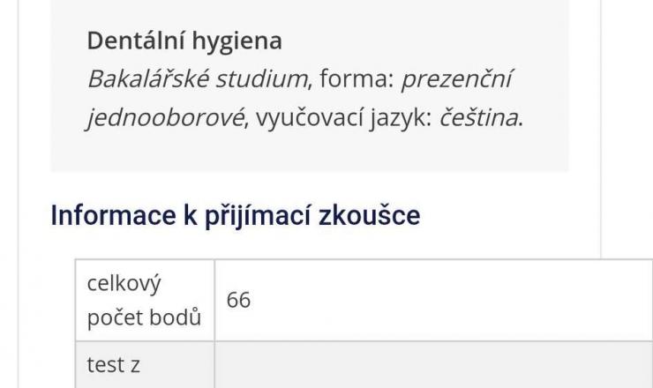Click the score value 66
The image size is (653, 388).
(x=238, y=300)
